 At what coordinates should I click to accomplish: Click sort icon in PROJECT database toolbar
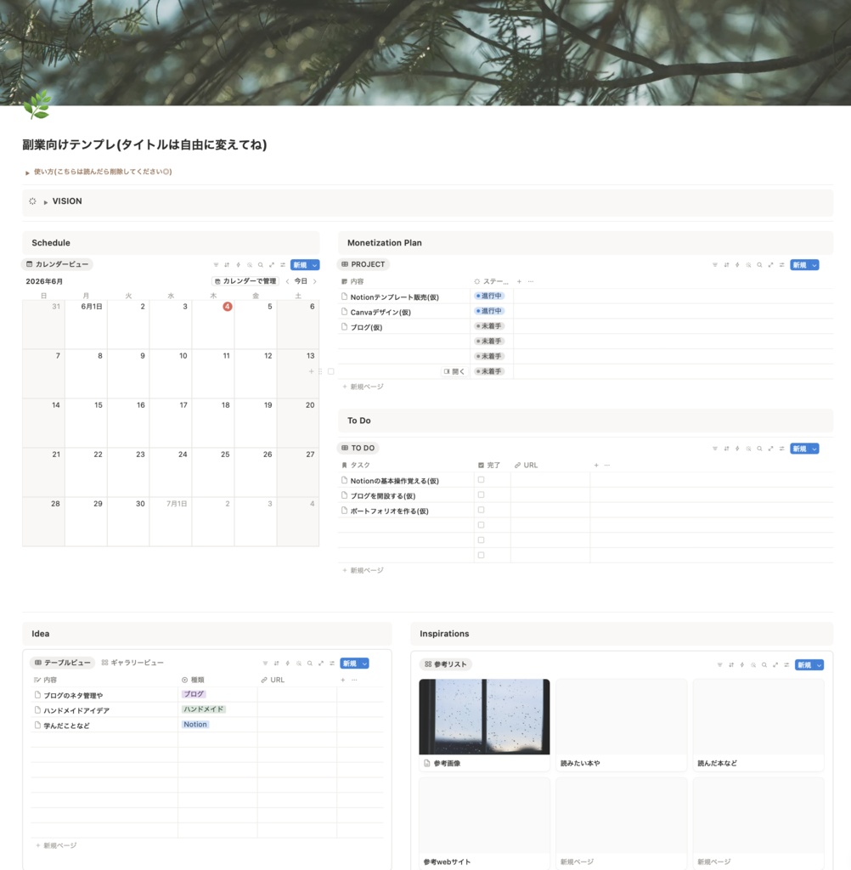click(726, 265)
